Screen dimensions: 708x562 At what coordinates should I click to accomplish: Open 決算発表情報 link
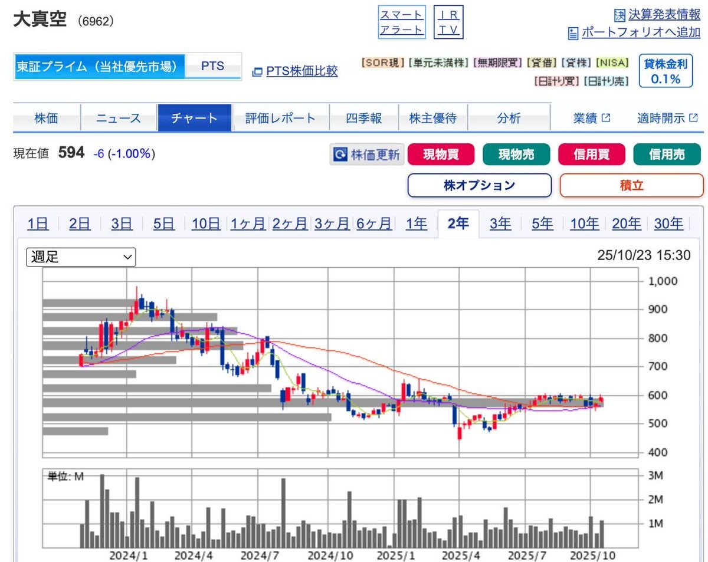click(x=664, y=14)
